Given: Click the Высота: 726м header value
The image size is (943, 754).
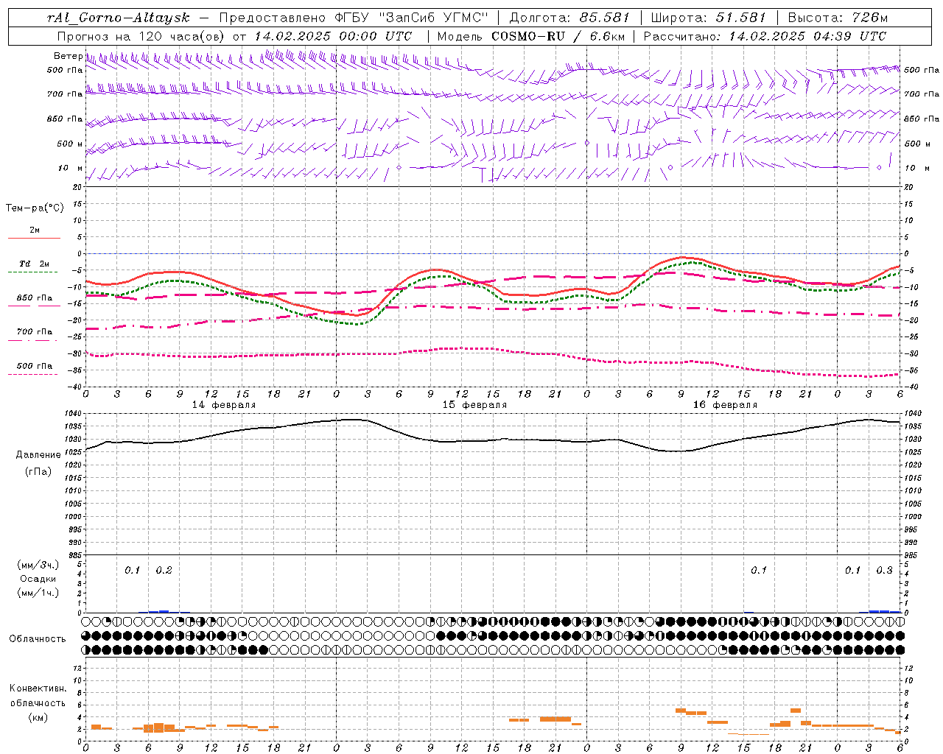Looking at the screenshot, I should 838,18.
